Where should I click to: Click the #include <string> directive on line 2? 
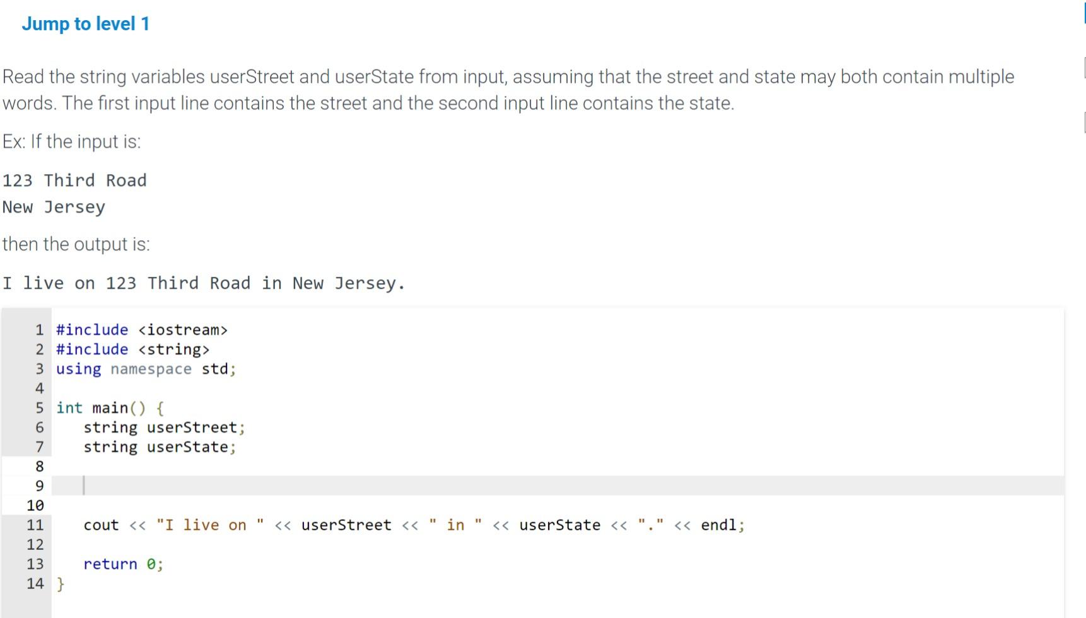(x=132, y=349)
